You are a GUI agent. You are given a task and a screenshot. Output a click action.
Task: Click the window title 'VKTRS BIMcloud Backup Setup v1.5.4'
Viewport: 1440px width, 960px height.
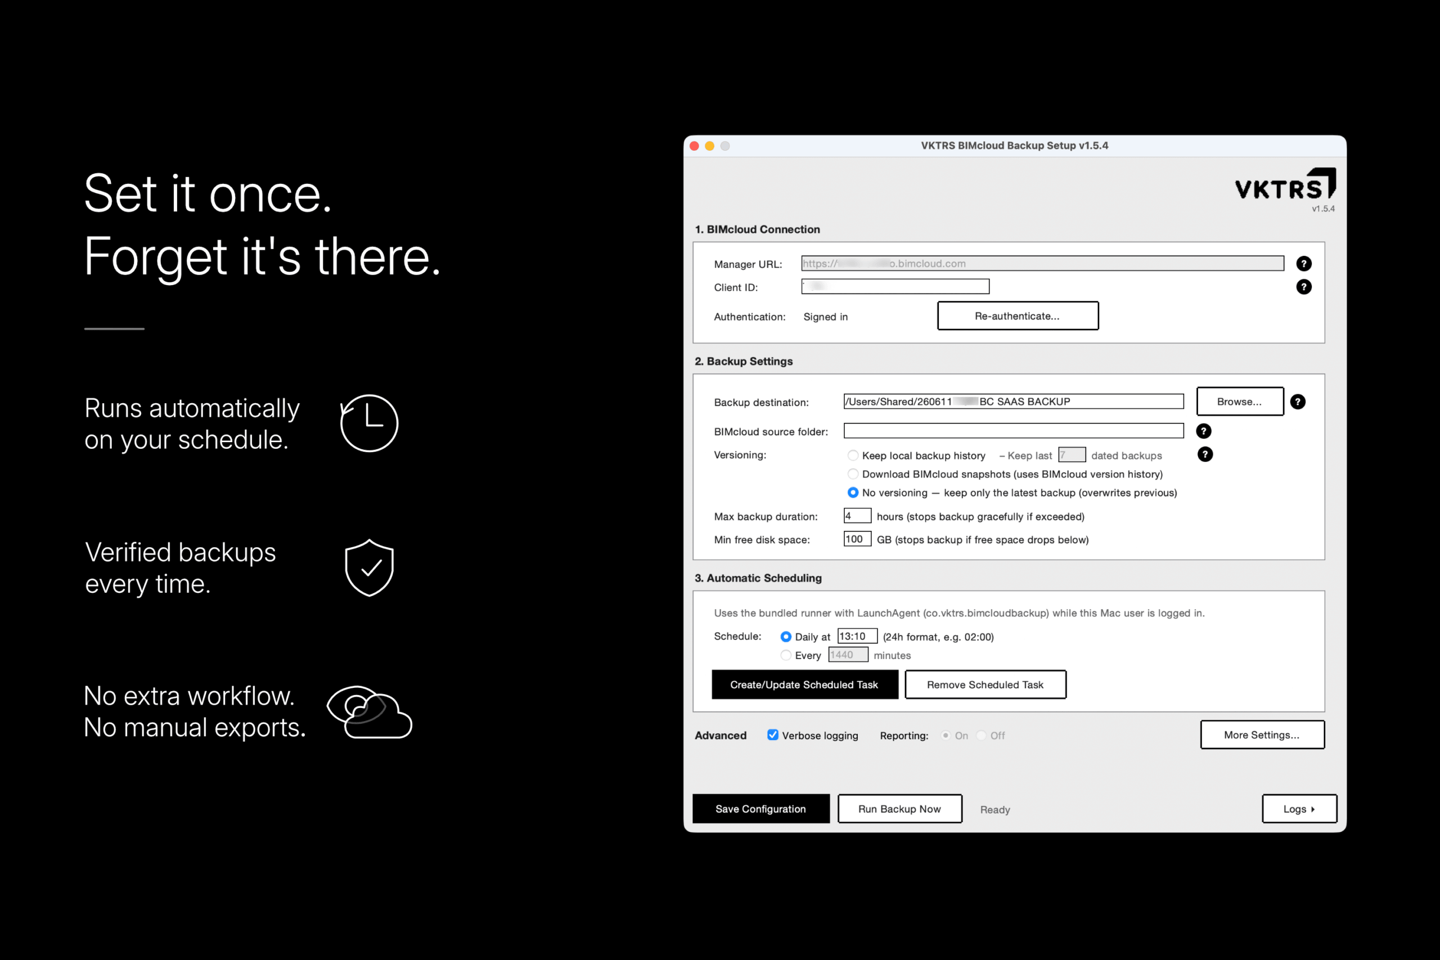(x=1015, y=146)
